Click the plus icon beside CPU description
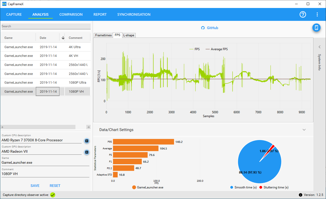This screenshot has height=199, width=326. [x=87, y=141]
